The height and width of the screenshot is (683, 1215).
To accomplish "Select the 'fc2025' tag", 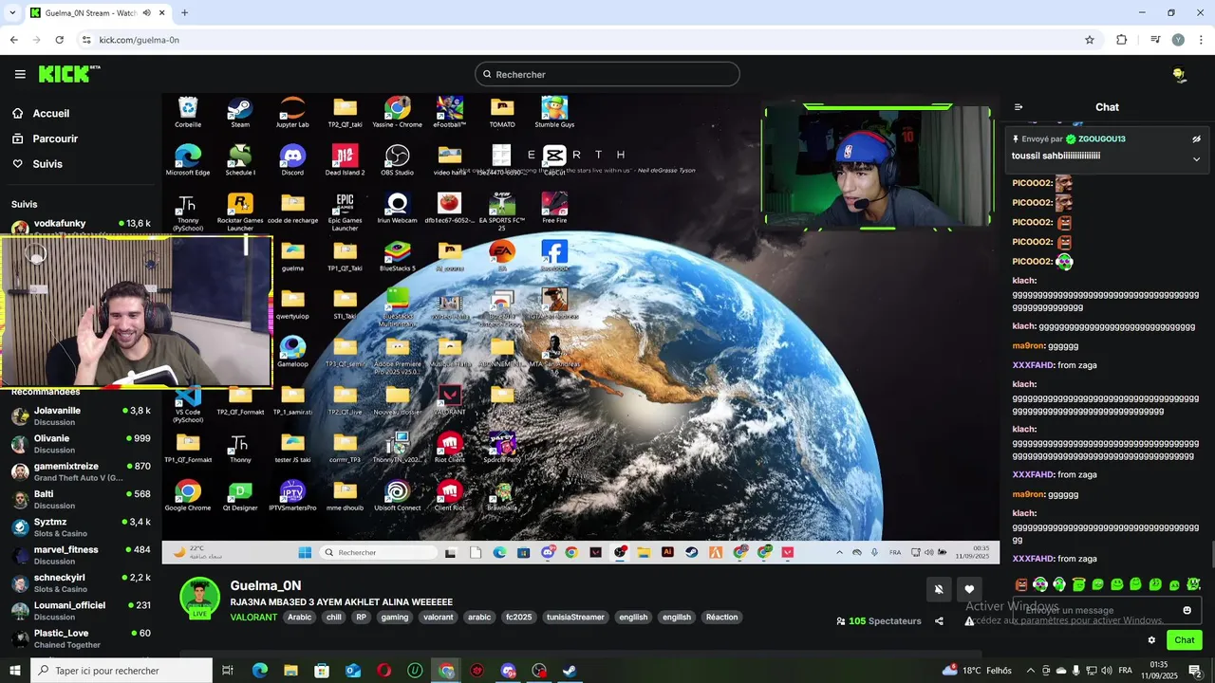I will click(x=518, y=618).
